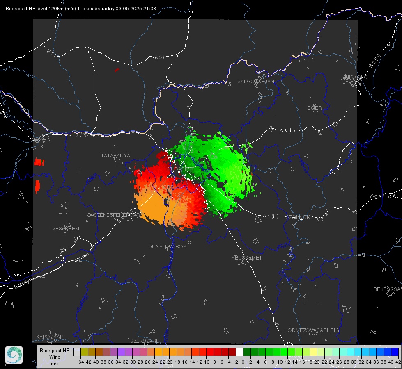Screen dimensions: 402x369
Task: Click the '0' legend value
Action: (x=243, y=362)
